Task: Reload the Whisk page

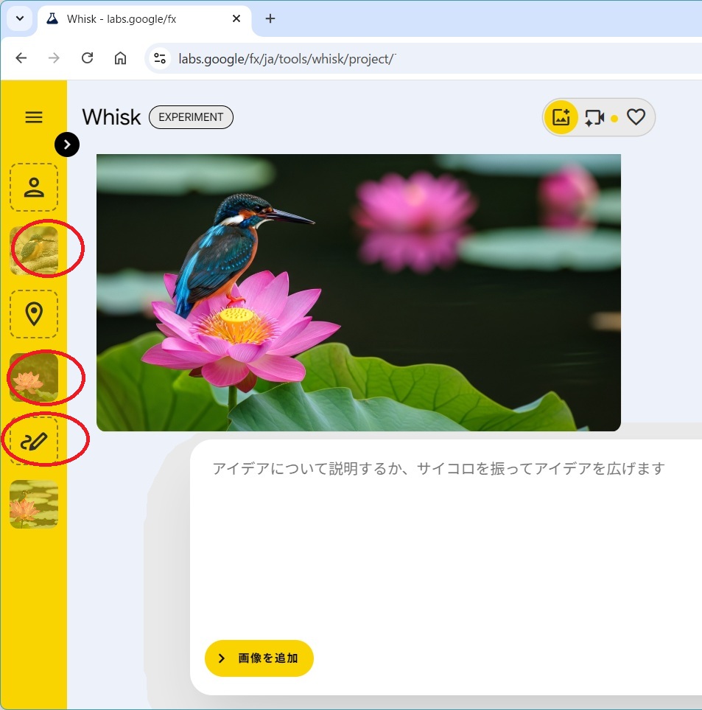Action: click(87, 58)
